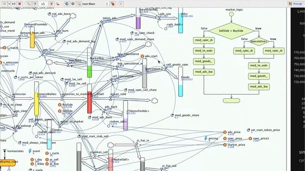
Task: Pause the running simulation
Action: [x=4, y=4]
